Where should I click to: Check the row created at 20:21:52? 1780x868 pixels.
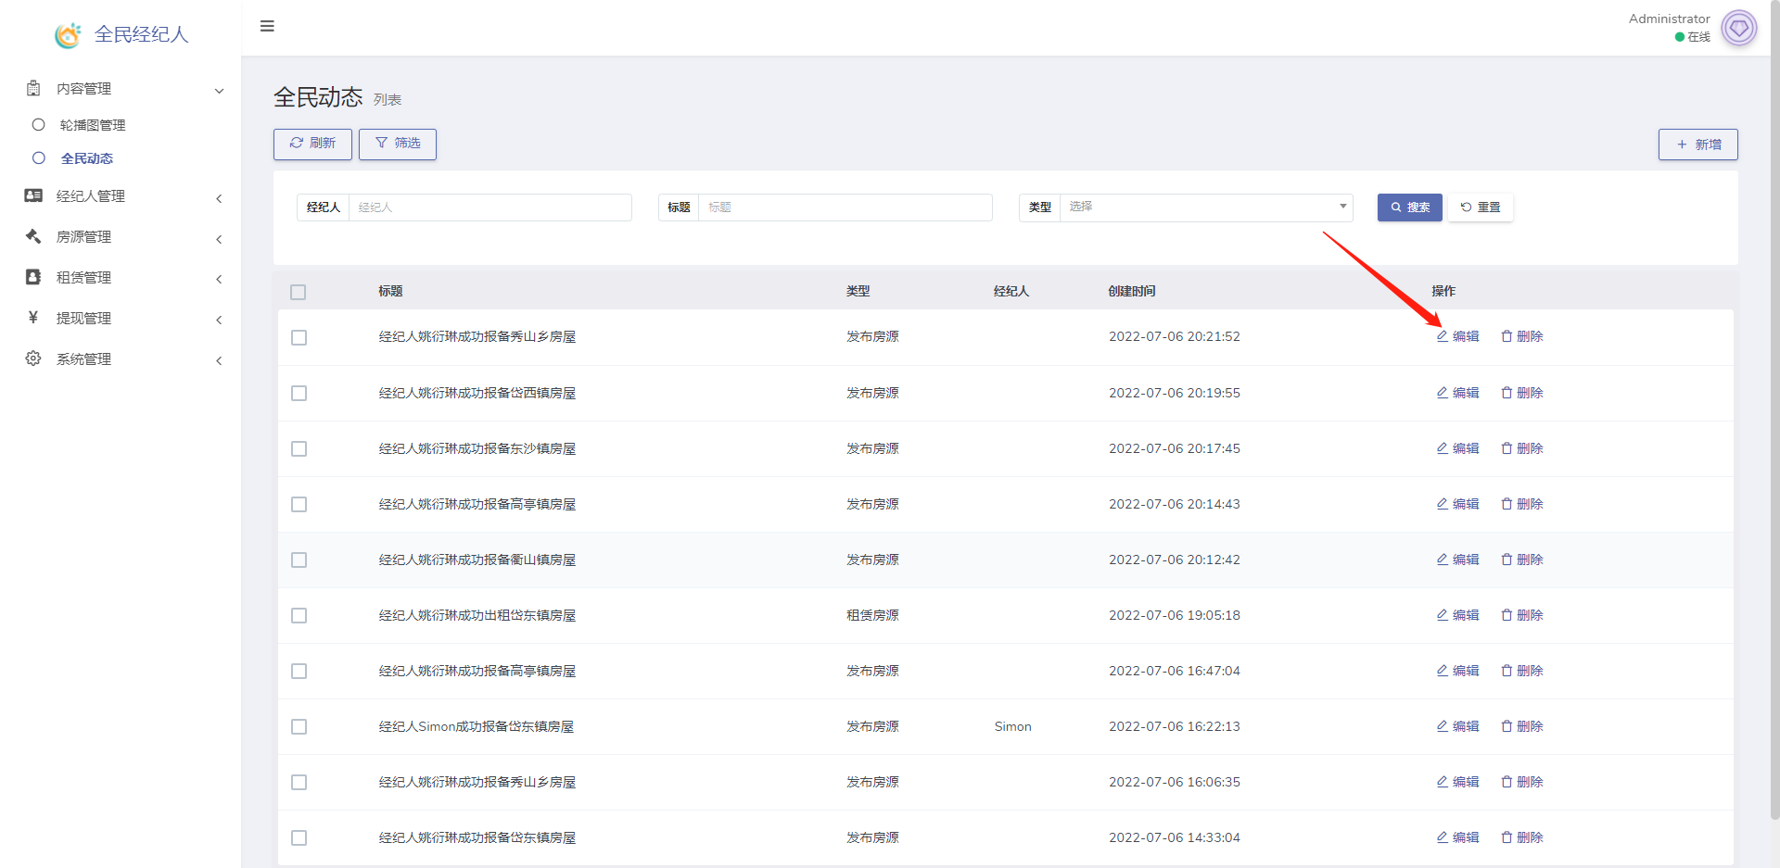(299, 338)
